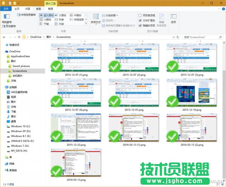226x187 pixels.
Task: Click the vertical scrollbar of file list
Action: coord(223,113)
